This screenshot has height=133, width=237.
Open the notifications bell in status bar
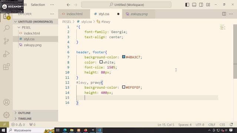(x=231, y=125)
